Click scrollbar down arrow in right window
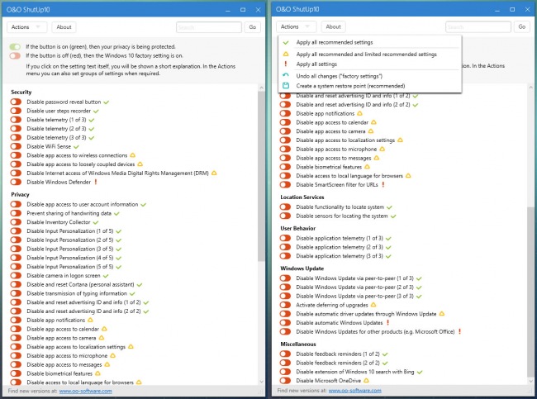 tap(531, 381)
